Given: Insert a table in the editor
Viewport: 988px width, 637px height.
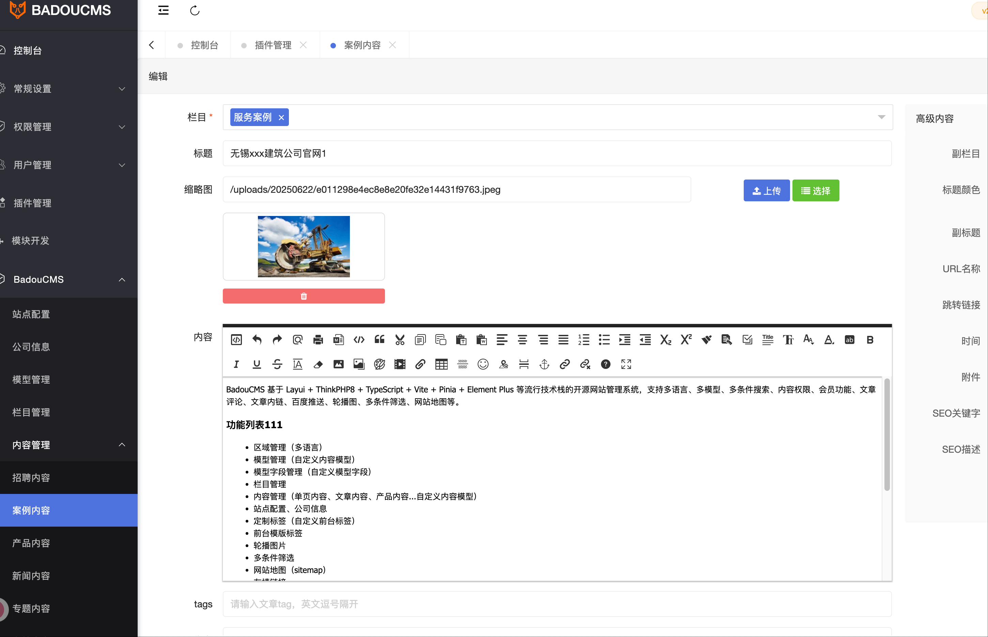Looking at the screenshot, I should pyautogui.click(x=441, y=364).
